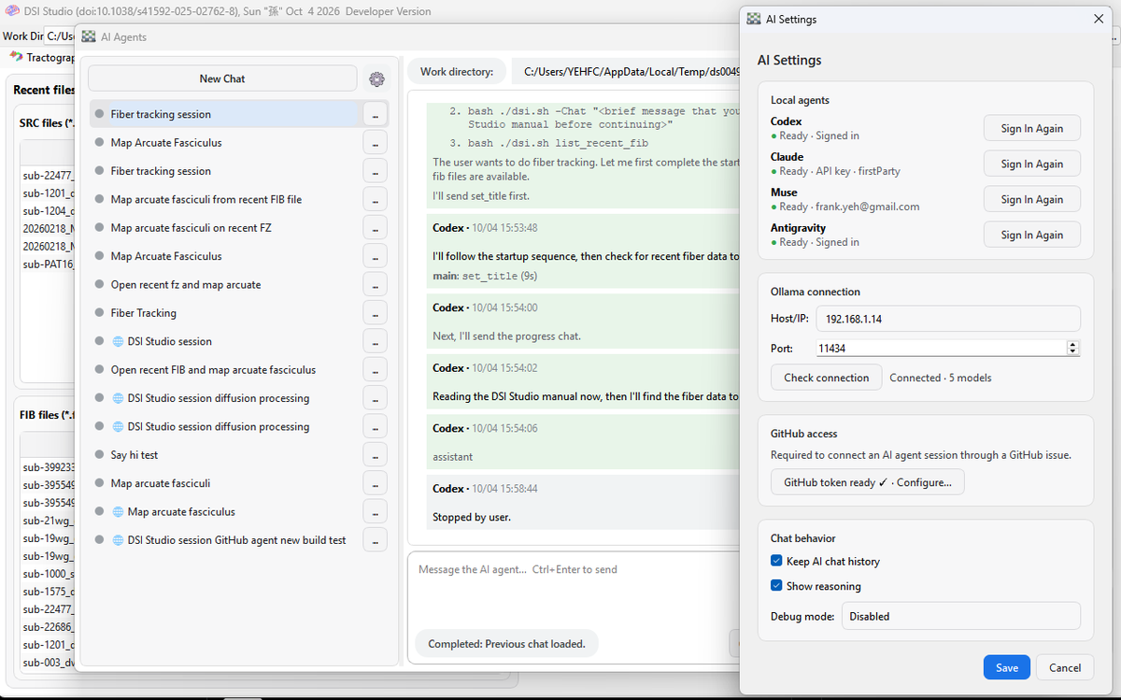Screen dimensions: 1121x700
Task: Open the Say hi test chat
Action: [135, 455]
